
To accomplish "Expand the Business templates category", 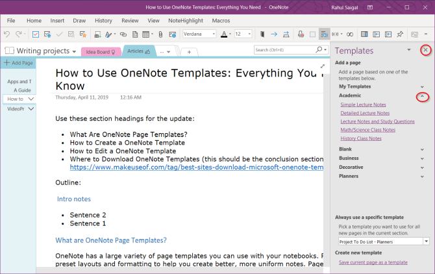I will 422,158.
